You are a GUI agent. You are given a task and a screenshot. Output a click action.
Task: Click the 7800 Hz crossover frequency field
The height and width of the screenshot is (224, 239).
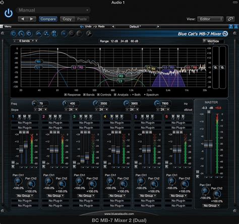pos(165,104)
